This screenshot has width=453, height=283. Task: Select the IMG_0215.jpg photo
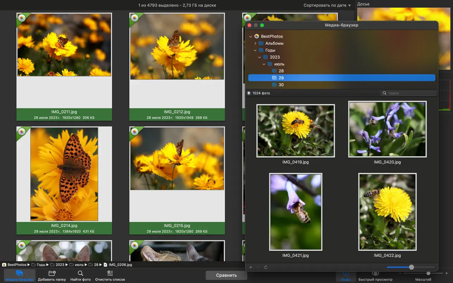pos(177,158)
